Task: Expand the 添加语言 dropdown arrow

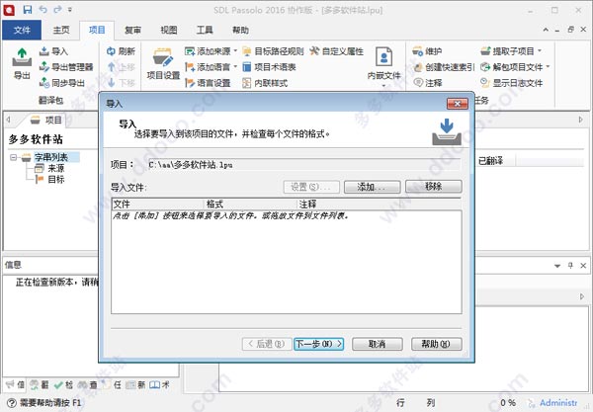Action: 235,66
